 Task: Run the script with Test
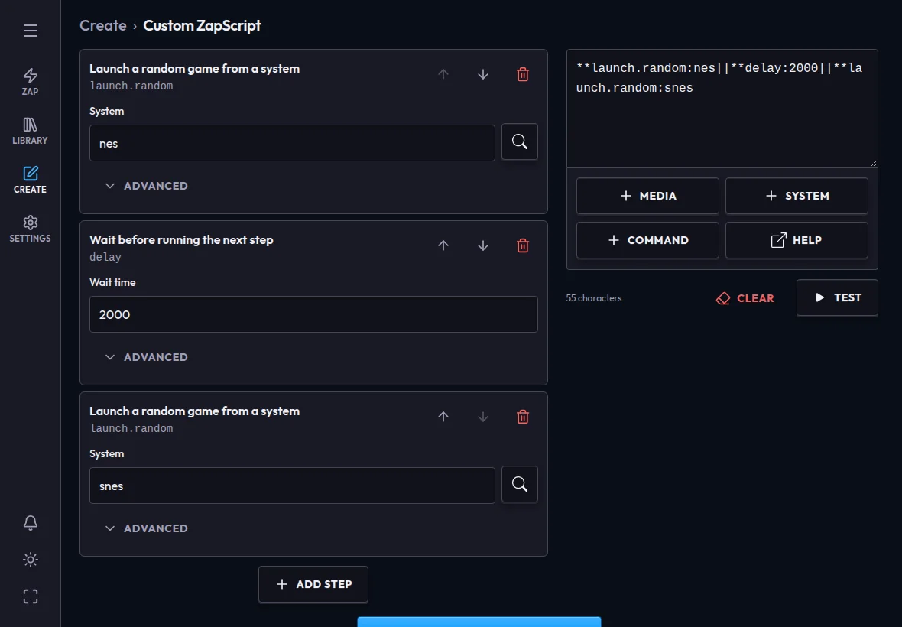pyautogui.click(x=837, y=297)
